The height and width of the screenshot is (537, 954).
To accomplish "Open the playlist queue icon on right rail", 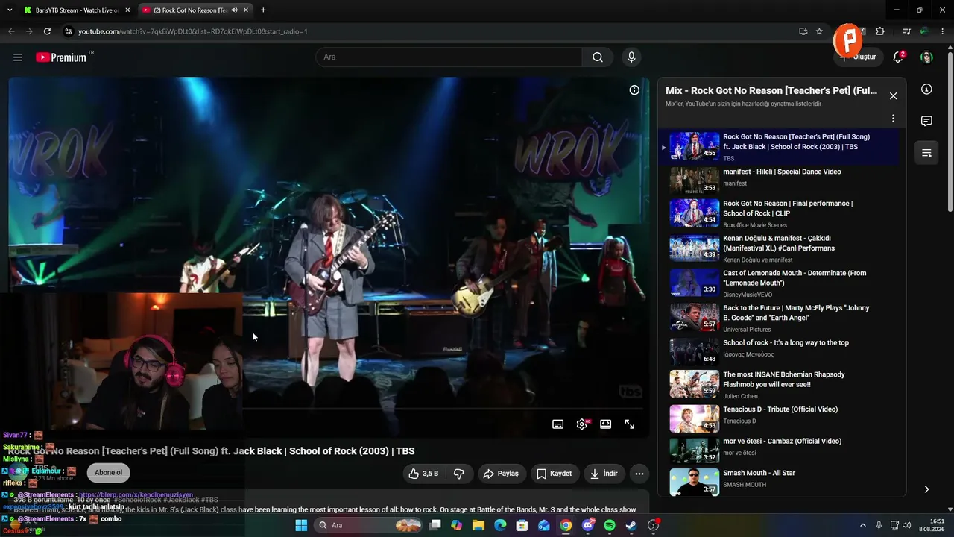I will coord(926,153).
